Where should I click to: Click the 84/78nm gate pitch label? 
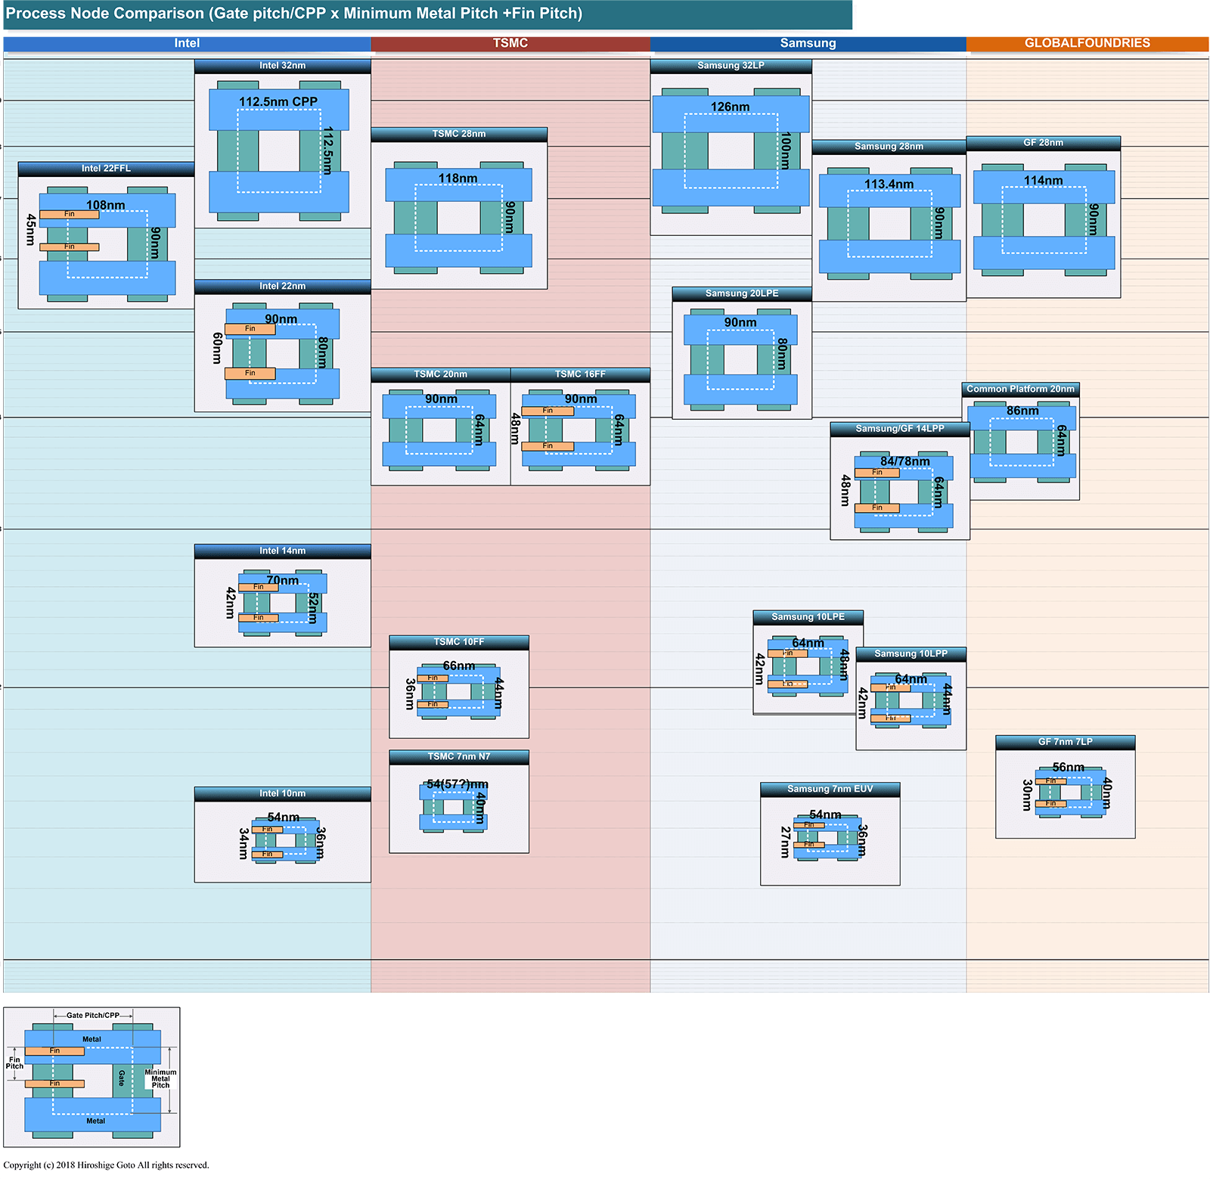coord(904,461)
